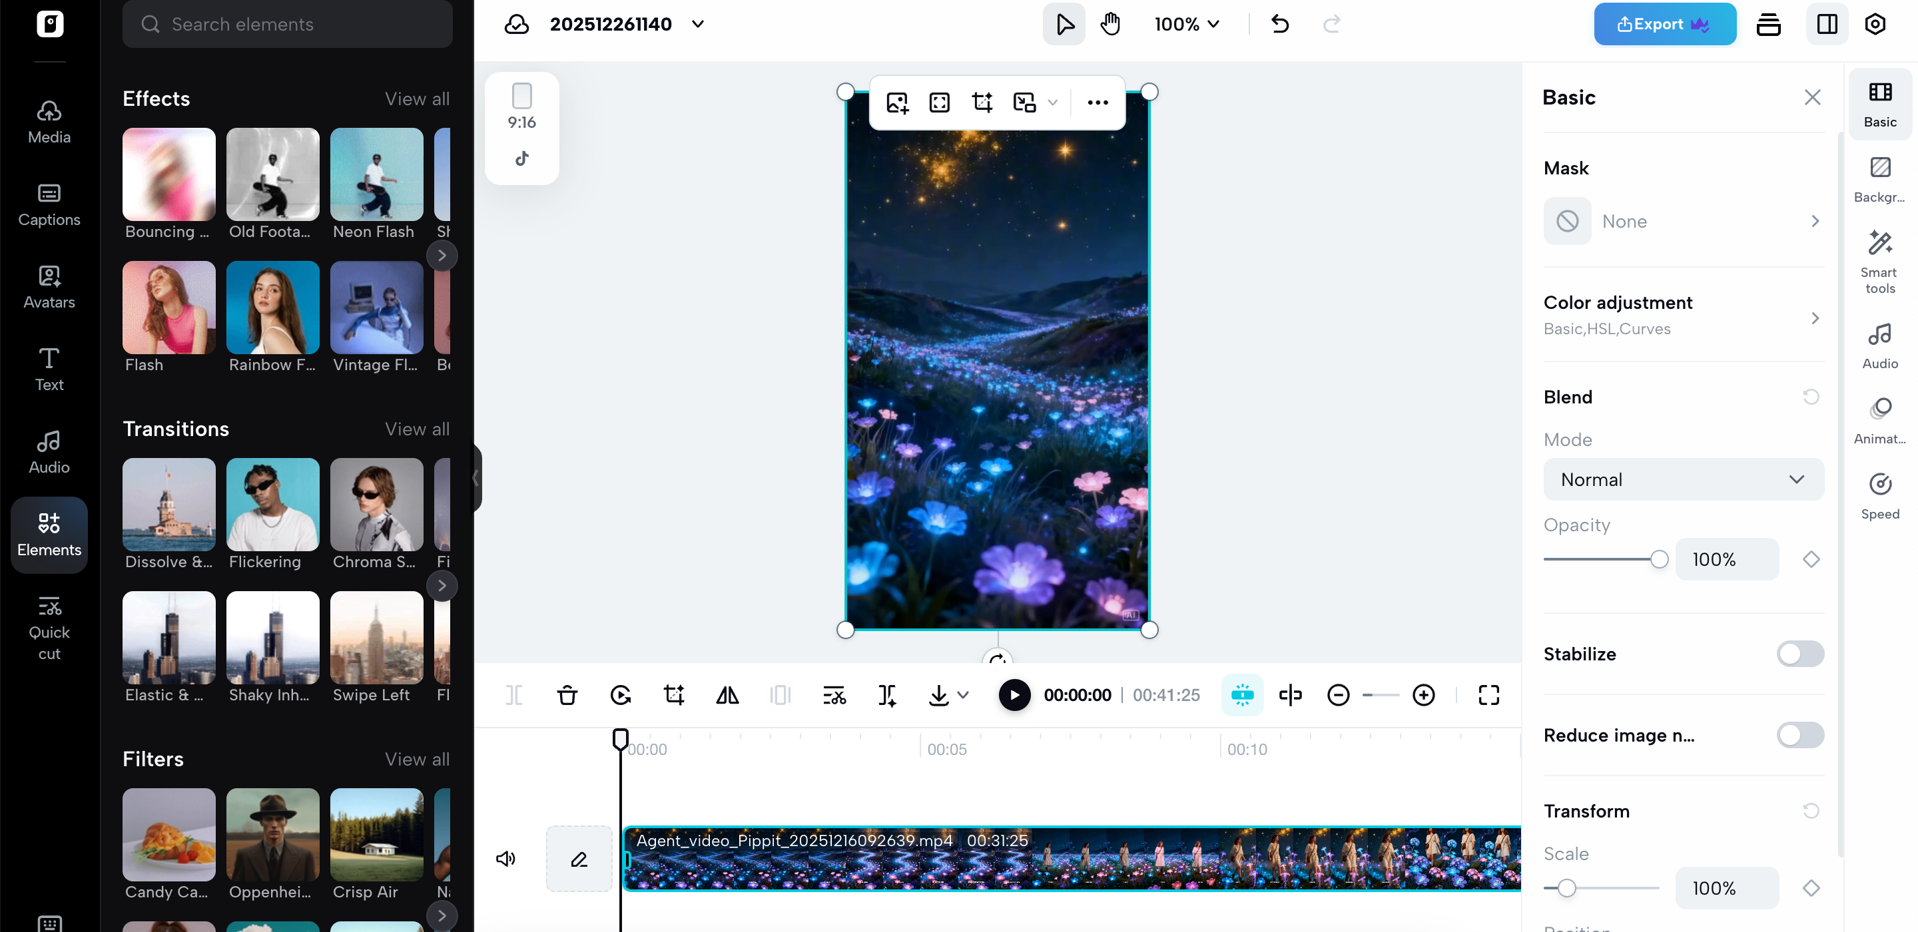Mirror the clip with the flip icon
Viewport: 1918px width, 932px height.
(727, 694)
